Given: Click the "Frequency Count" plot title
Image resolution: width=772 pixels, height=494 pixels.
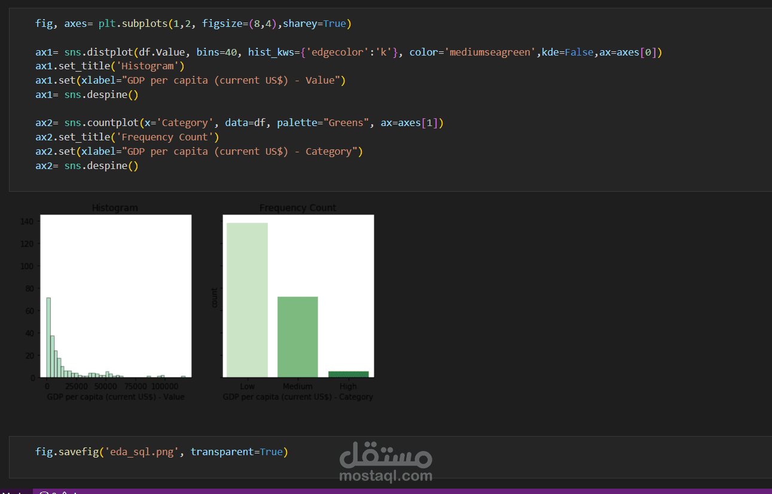Looking at the screenshot, I should [x=298, y=208].
